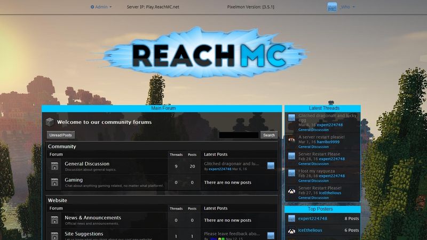Click General Discussion thread count 9
Viewport: 427px width, 240px height.
click(176, 166)
